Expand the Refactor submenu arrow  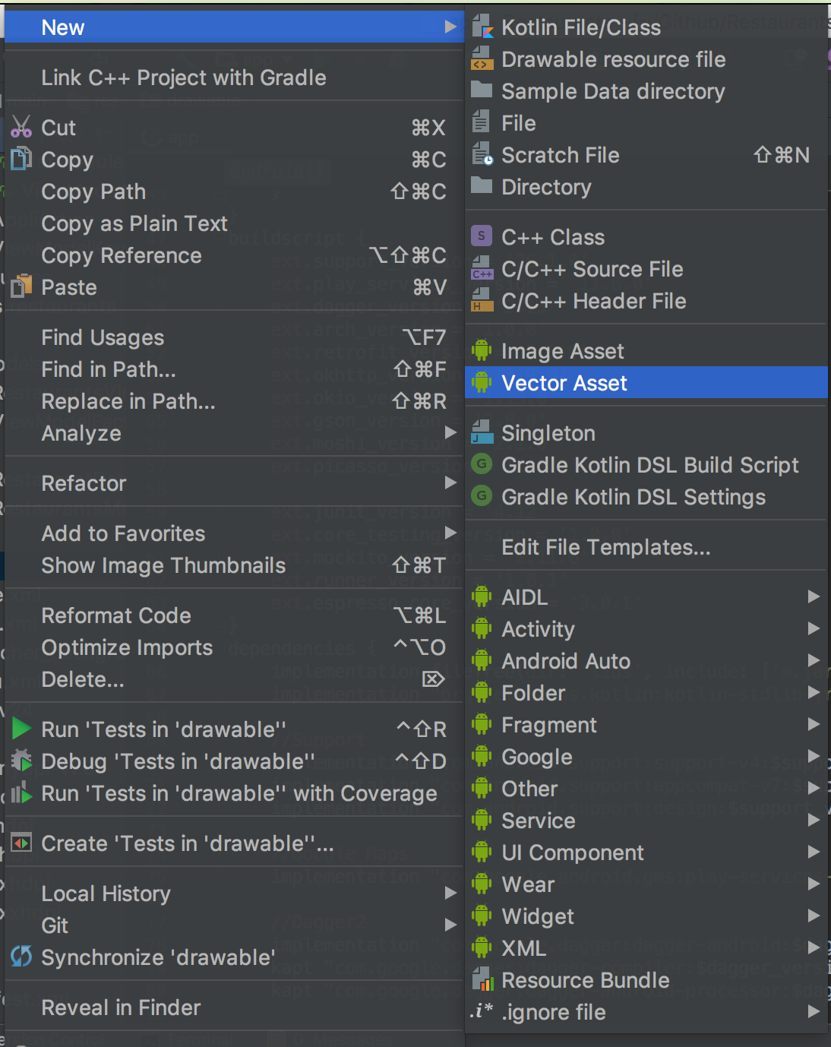click(450, 482)
